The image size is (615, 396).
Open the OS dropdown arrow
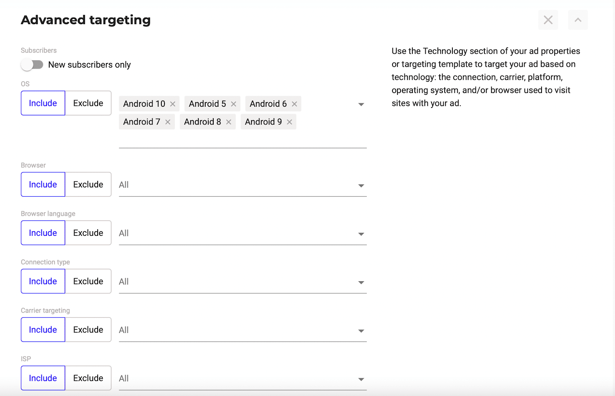point(361,104)
